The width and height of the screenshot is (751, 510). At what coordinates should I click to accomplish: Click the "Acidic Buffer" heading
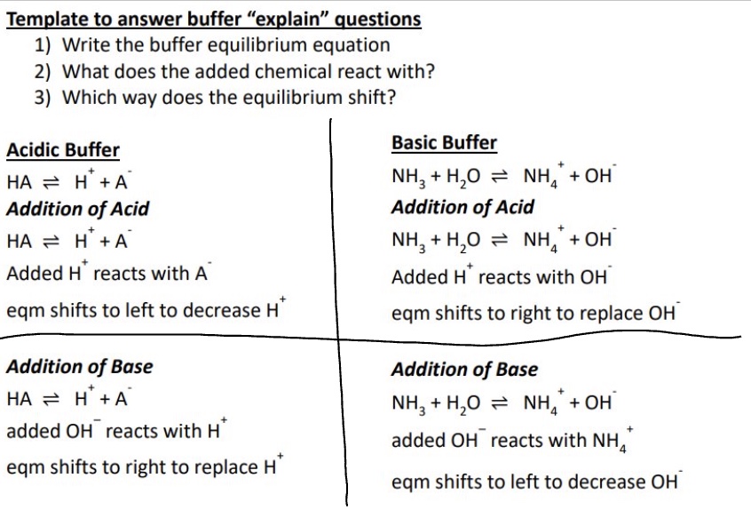(x=63, y=151)
